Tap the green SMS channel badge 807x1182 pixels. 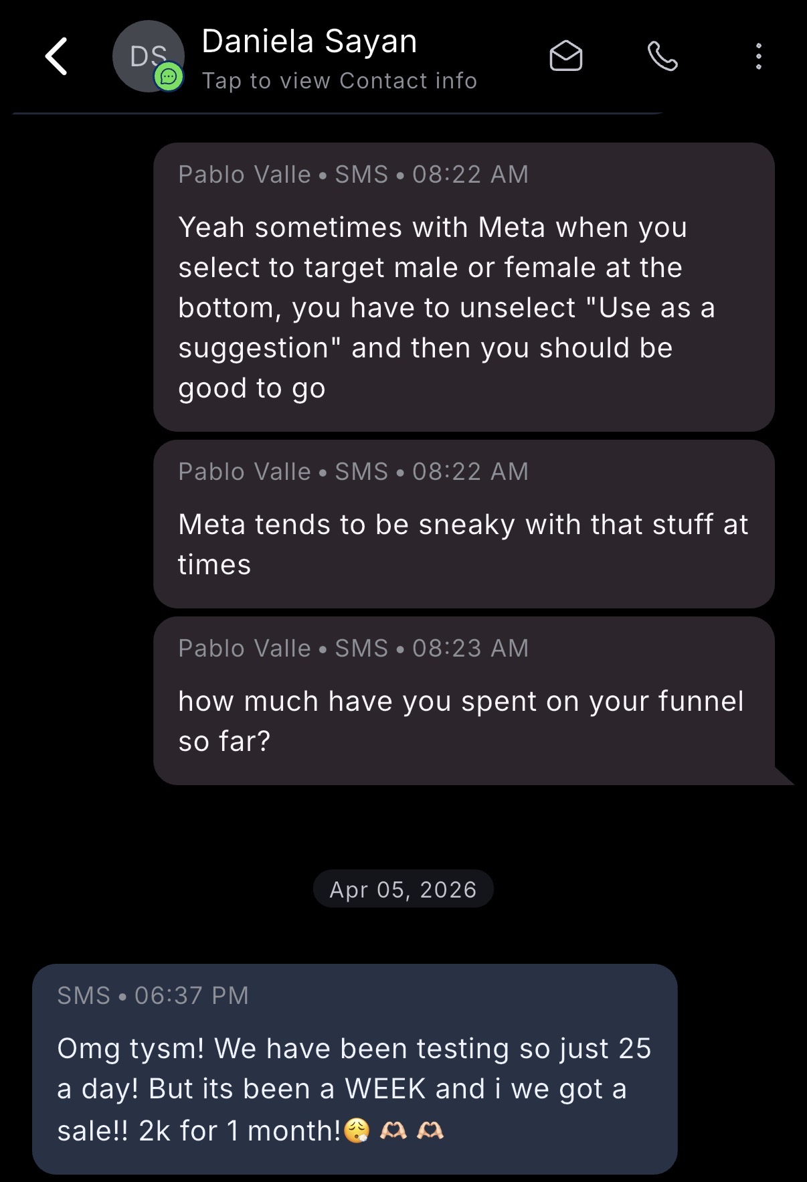click(x=169, y=78)
